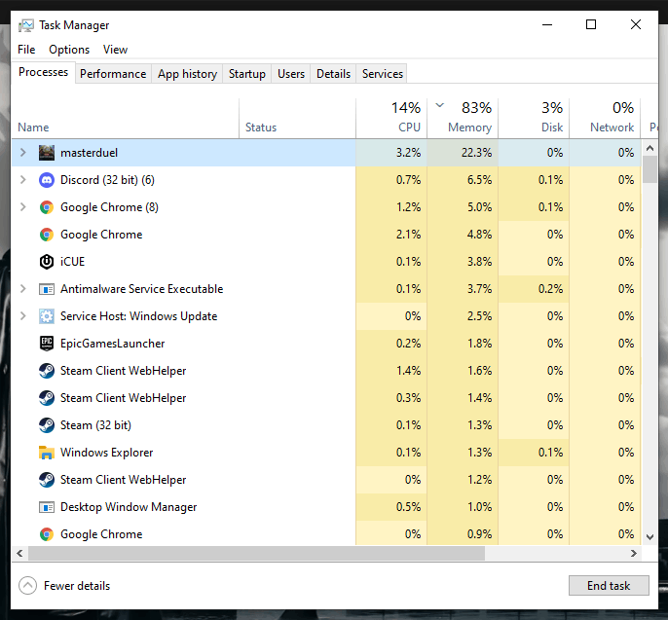Image resolution: width=668 pixels, height=620 pixels.
Task: Maximize the Task Manager window
Action: pos(591,24)
